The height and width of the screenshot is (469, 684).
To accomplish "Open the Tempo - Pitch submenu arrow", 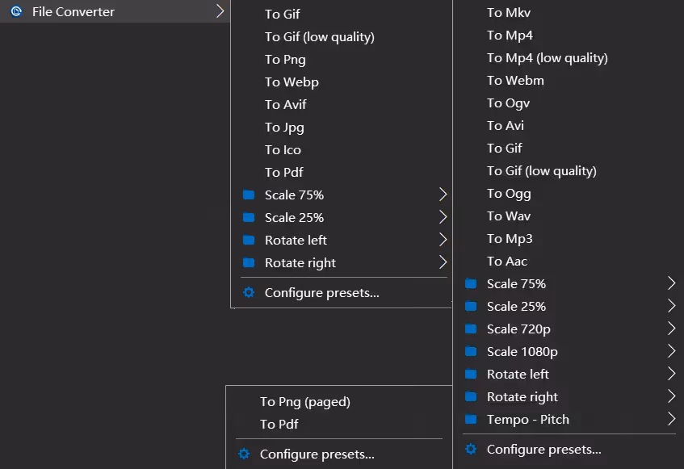I will [x=671, y=419].
